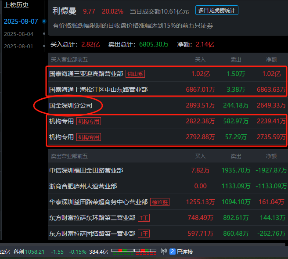This screenshot has width=288, height=259.
Task: Click 当日成交额10.61亿元 text
Action: pos(159,11)
